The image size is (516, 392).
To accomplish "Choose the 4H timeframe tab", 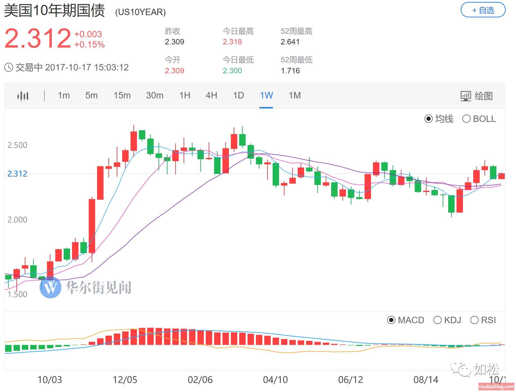I will point(211,96).
